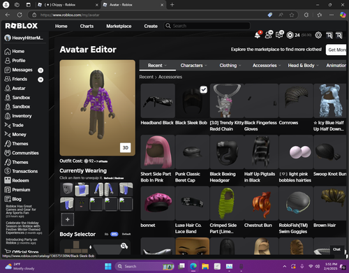This screenshot has height=273, width=349.
Task: Add this page to browser favorites
Action: 292,15
